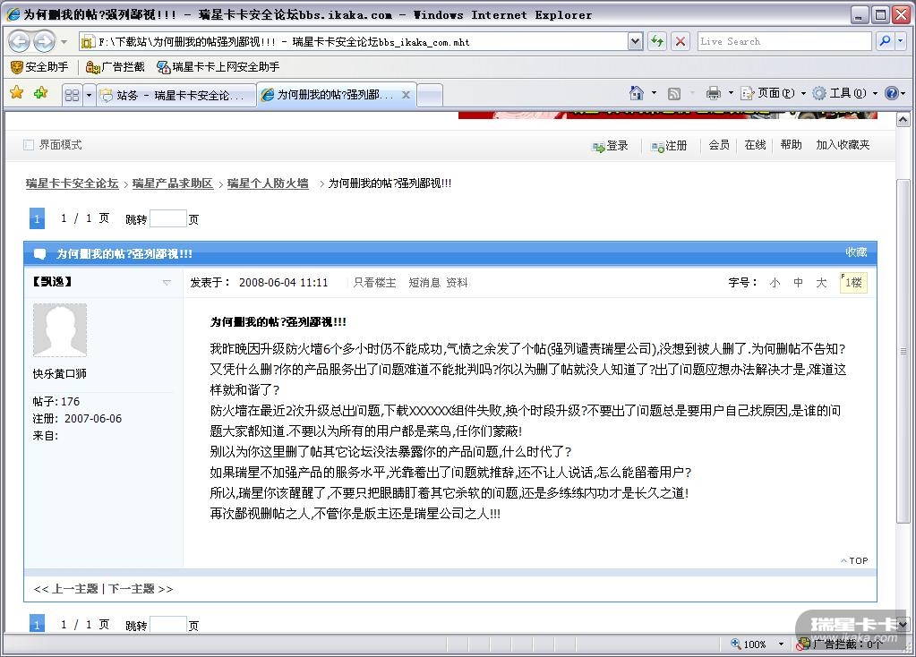This screenshot has width=916, height=657.
Task: Open the 工具(O) menu
Action: click(x=844, y=93)
